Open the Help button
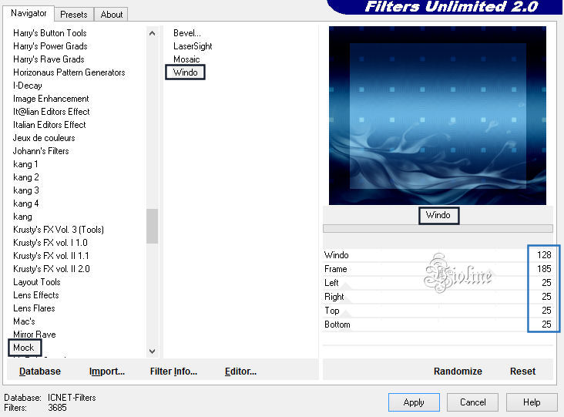Viewport: 564px width, 417px height. (532, 402)
